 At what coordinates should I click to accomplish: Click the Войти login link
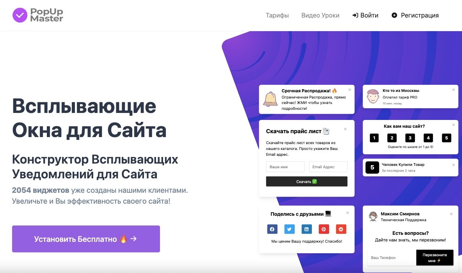(365, 15)
